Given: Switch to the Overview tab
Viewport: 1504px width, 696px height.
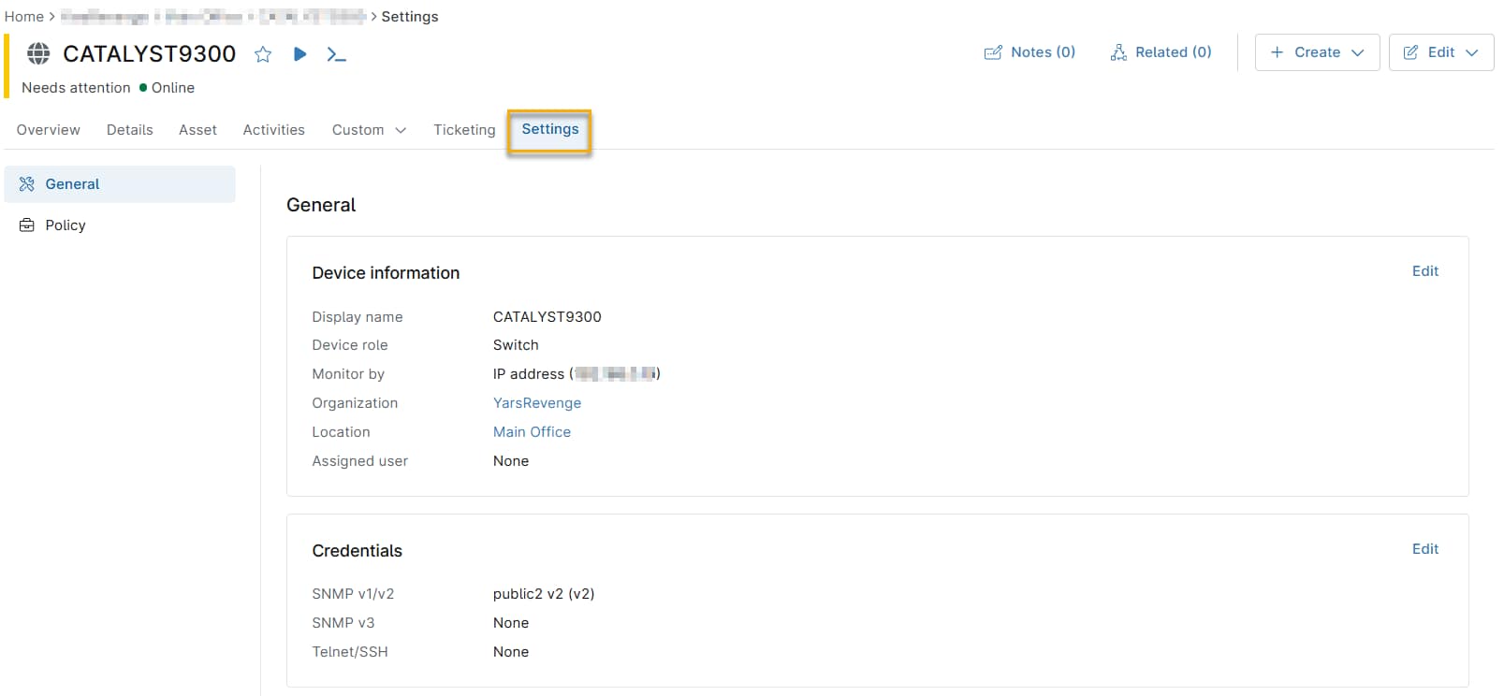Looking at the screenshot, I should pyautogui.click(x=49, y=130).
